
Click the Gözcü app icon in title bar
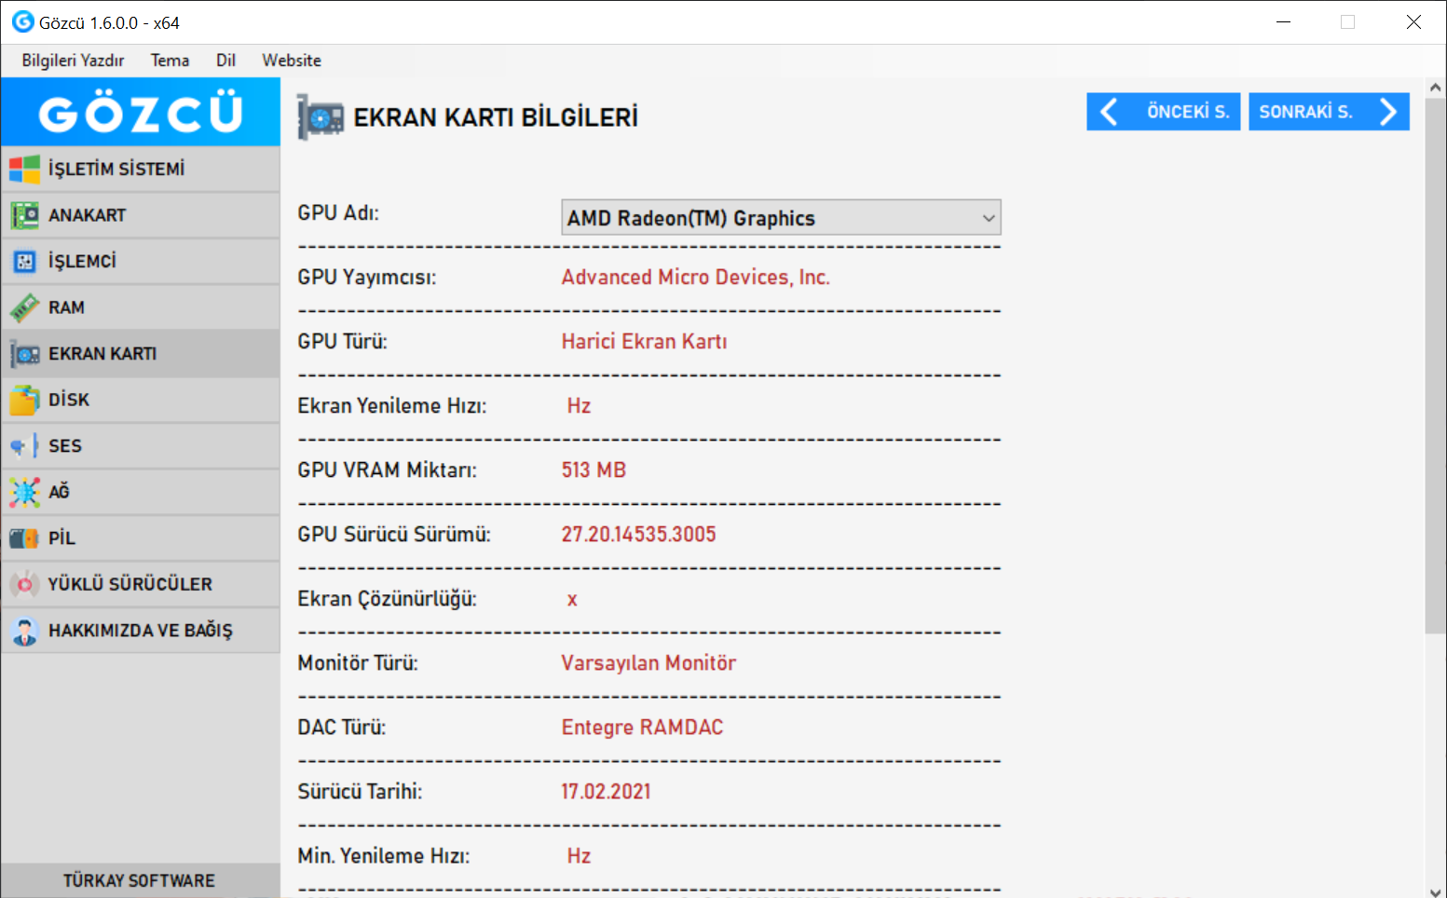point(22,21)
